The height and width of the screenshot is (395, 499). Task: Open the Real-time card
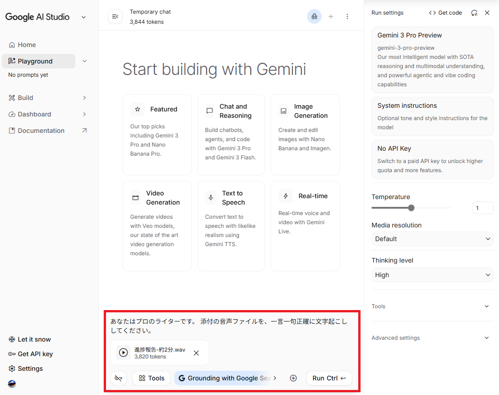pos(305,226)
